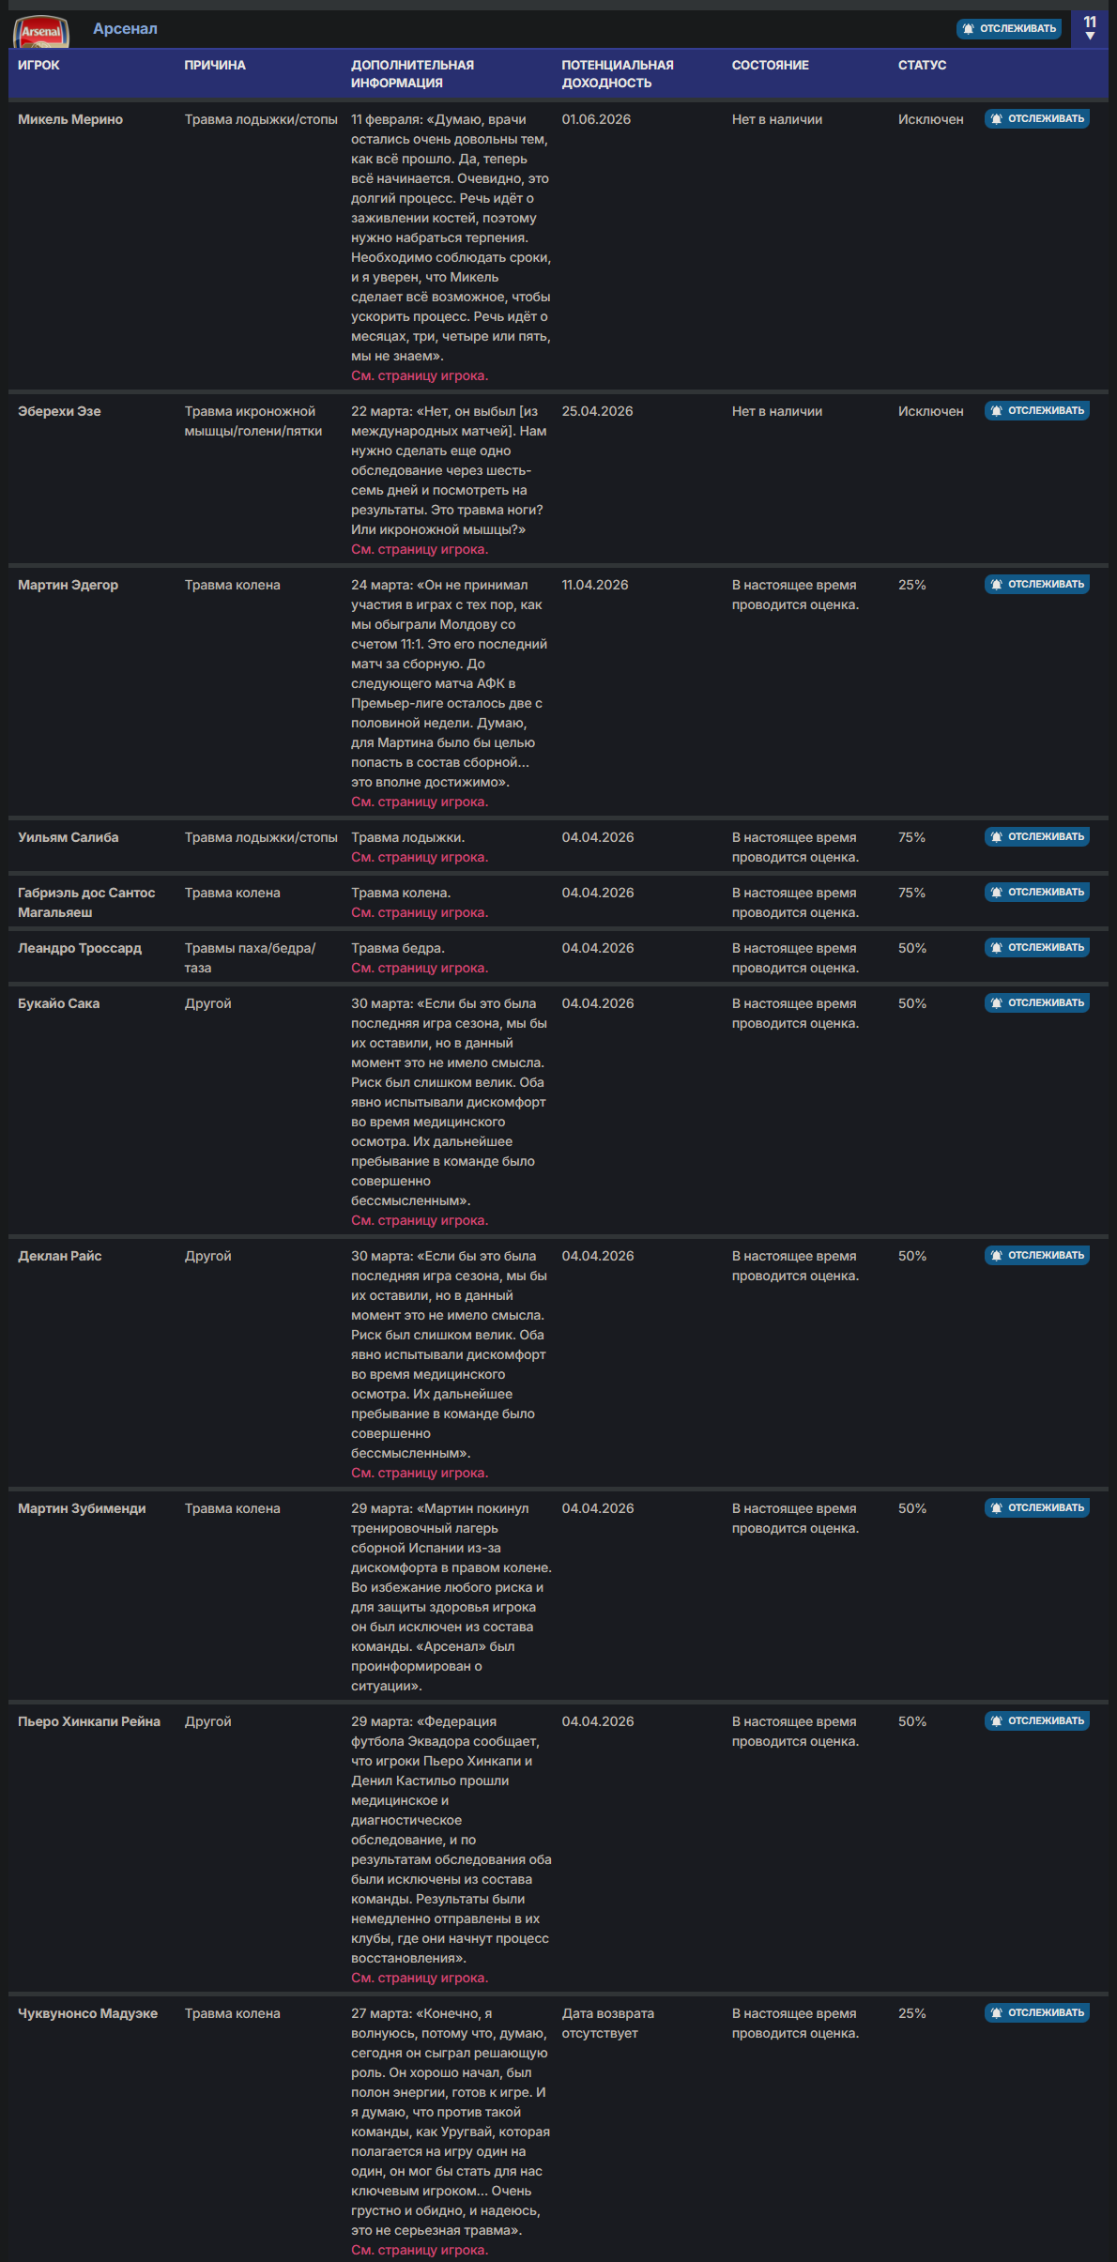This screenshot has height=2262, width=1117.
Task: Open player page link in Мартин Эдегор row
Action: pos(420,802)
